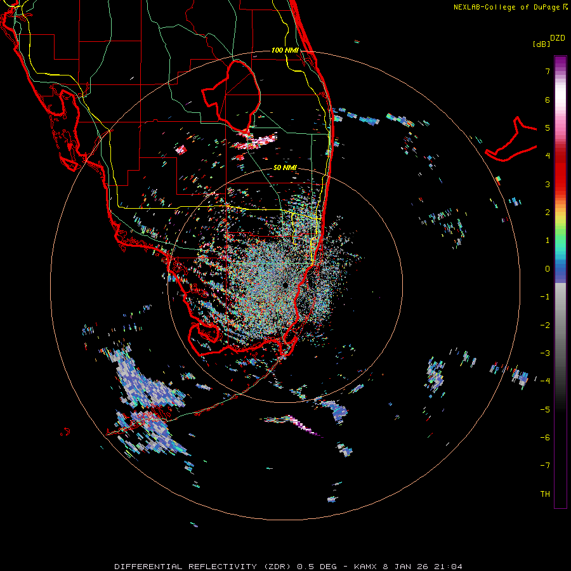Click the positive 5 scale value
571x571 pixels.
[547, 128]
